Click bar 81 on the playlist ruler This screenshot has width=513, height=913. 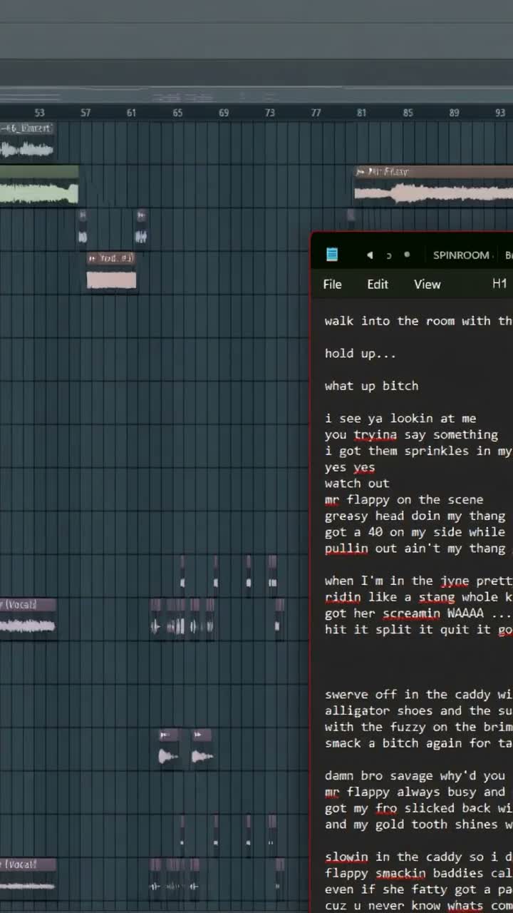pos(362,113)
